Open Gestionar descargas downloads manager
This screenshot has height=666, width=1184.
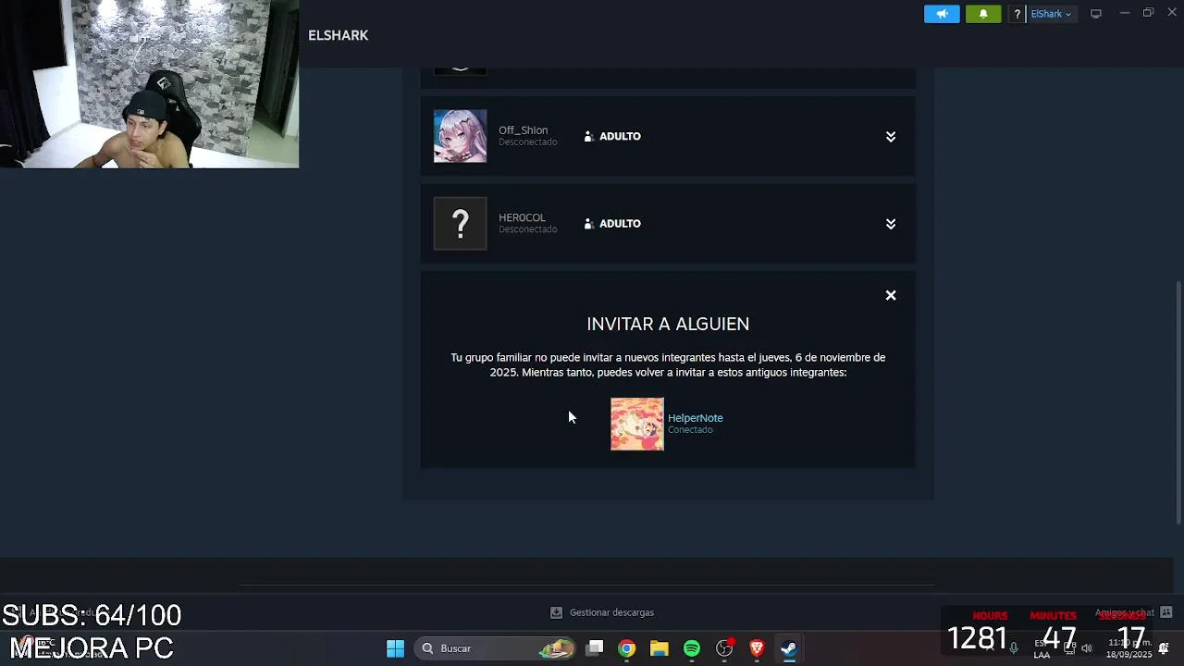pyautogui.click(x=611, y=612)
